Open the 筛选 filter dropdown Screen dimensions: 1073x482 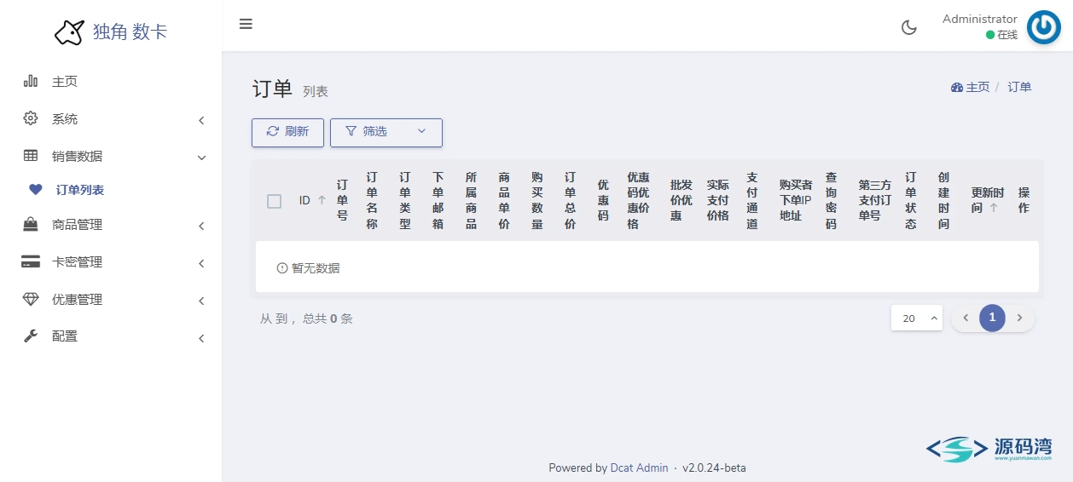click(386, 132)
